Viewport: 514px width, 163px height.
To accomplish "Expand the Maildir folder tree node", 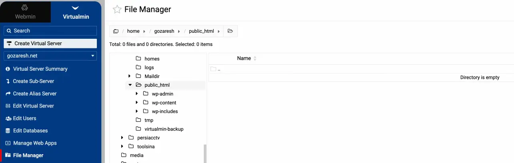I will [129, 76].
